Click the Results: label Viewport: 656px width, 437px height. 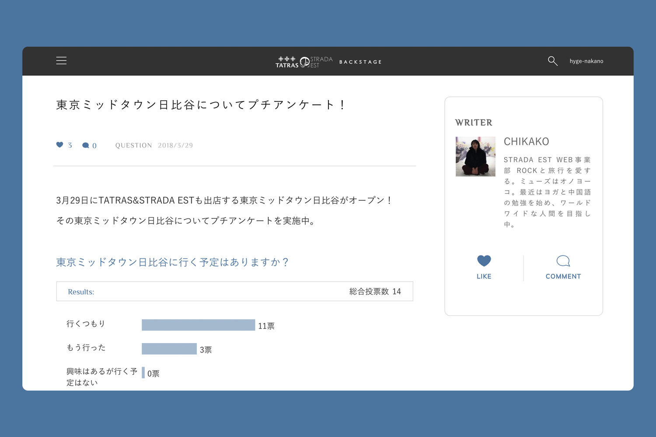[81, 292]
